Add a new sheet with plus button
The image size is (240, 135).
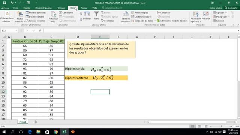(x=35, y=122)
